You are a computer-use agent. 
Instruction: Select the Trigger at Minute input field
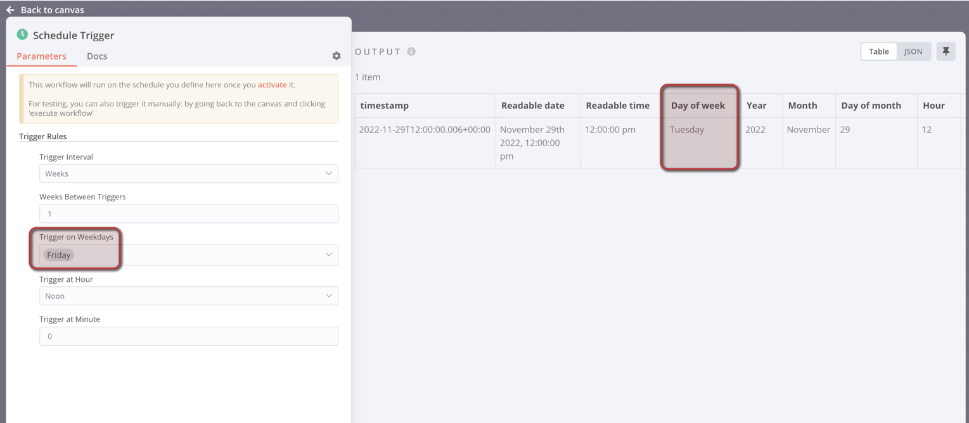pos(188,336)
